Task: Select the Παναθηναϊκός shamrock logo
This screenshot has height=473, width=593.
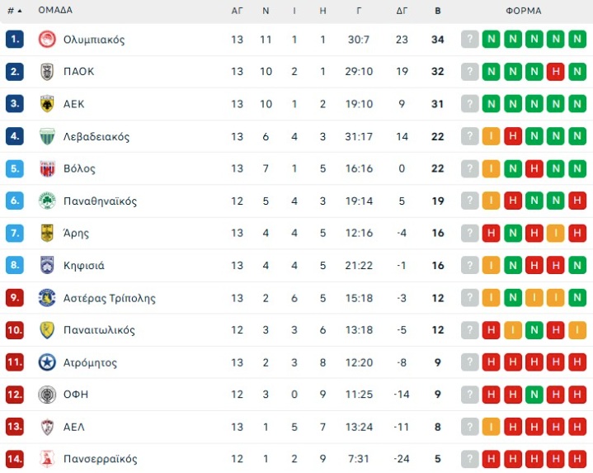Action: [47, 201]
